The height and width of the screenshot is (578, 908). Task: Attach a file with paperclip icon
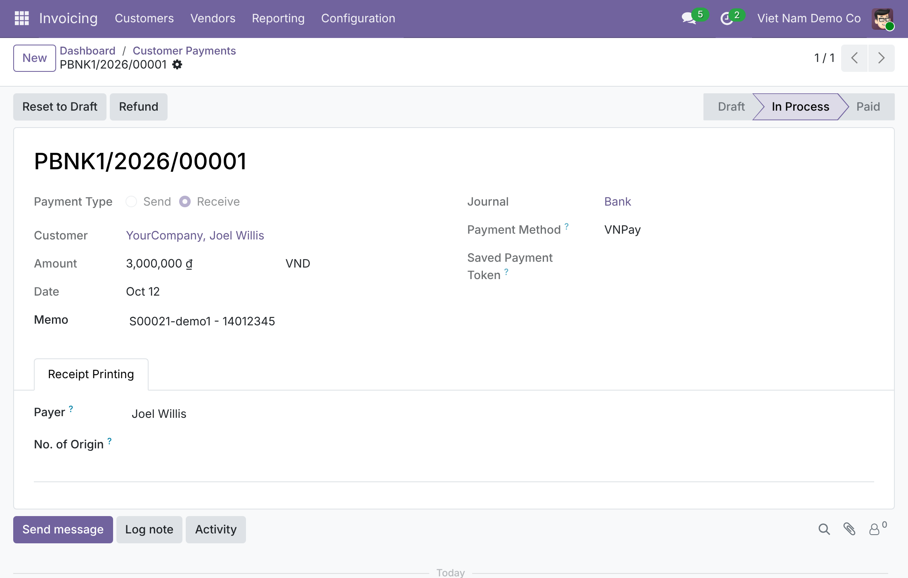849,529
